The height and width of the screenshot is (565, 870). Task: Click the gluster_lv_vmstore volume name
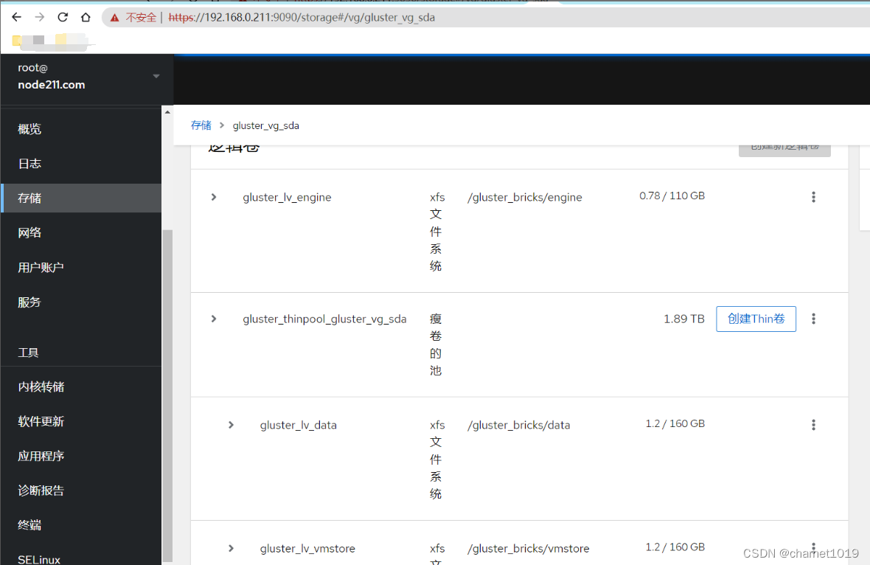pyautogui.click(x=307, y=548)
